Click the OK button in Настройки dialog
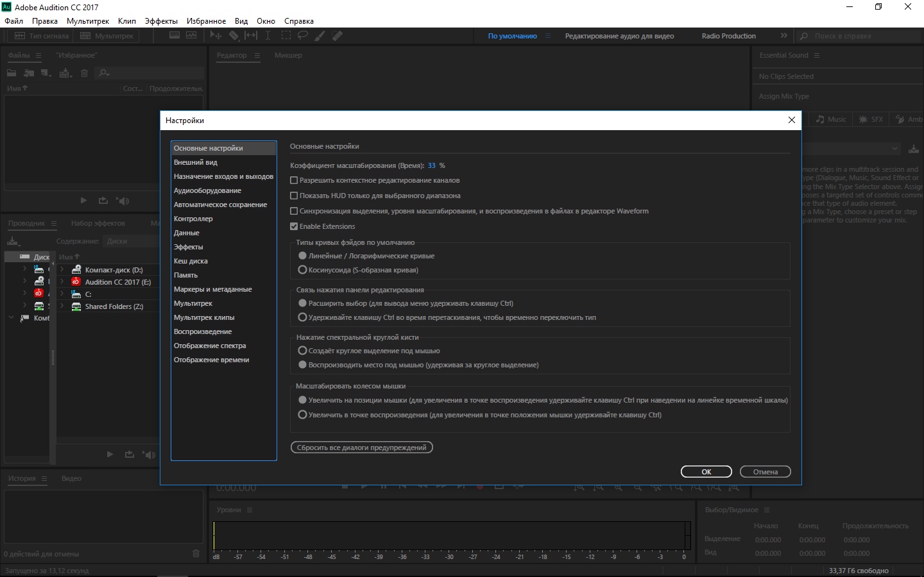 coord(706,472)
